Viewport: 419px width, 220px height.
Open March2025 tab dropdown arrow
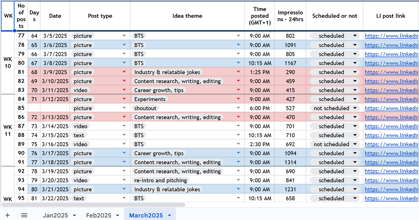pos(169,216)
